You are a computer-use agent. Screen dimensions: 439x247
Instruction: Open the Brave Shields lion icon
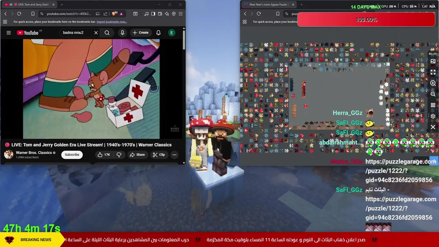[114, 14]
